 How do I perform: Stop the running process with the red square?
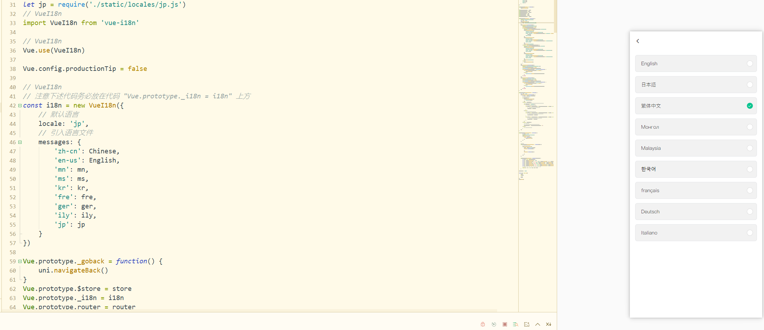(505, 324)
